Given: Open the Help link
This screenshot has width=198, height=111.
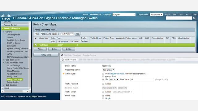Looking at the screenshot, I should [x=195, y=14].
